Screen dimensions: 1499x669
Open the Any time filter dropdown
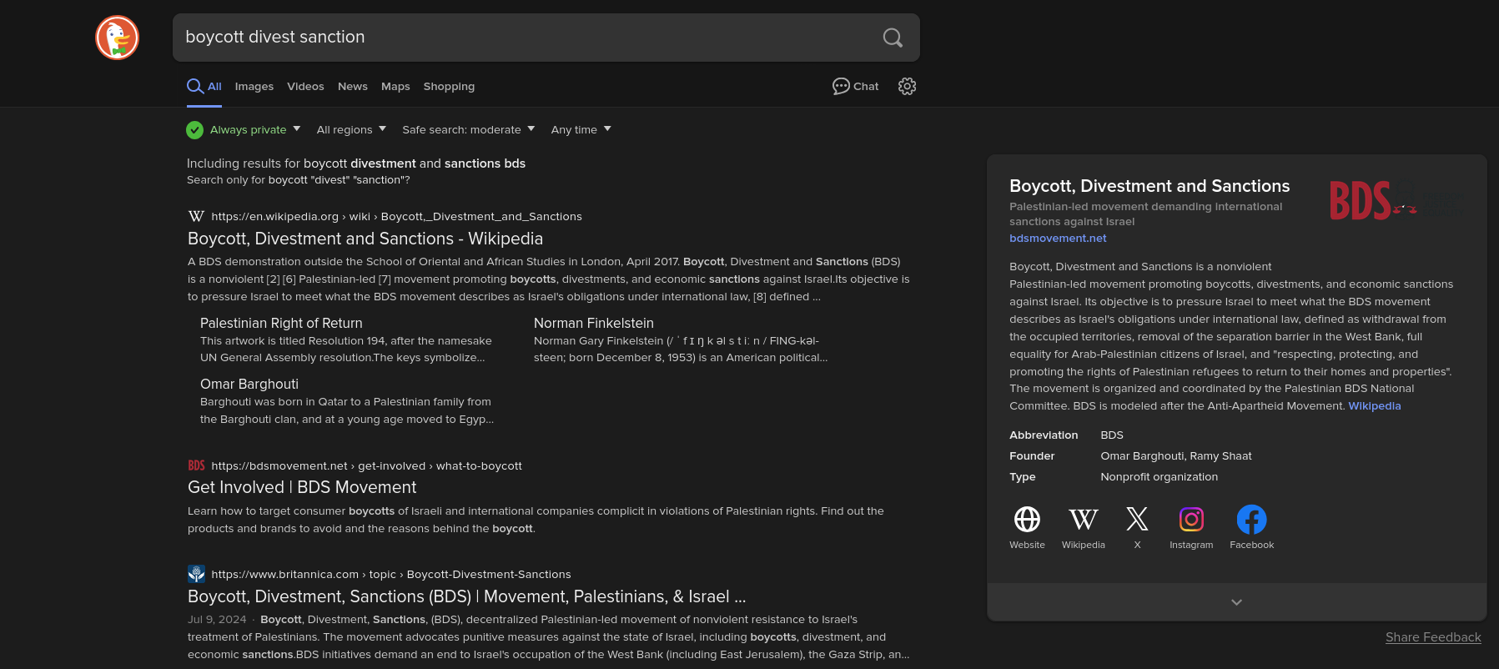click(581, 129)
